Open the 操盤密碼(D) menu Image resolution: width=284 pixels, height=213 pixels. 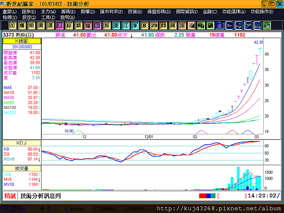click(159, 12)
